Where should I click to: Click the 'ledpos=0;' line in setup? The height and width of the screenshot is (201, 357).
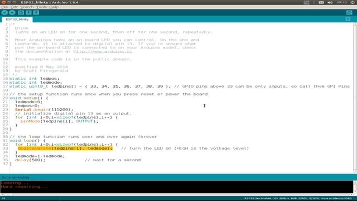(27, 106)
